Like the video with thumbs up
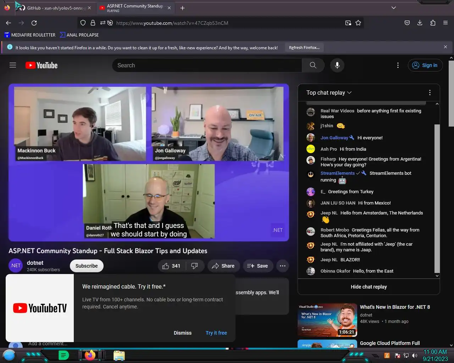The height and width of the screenshot is (363, 454). pos(171,266)
